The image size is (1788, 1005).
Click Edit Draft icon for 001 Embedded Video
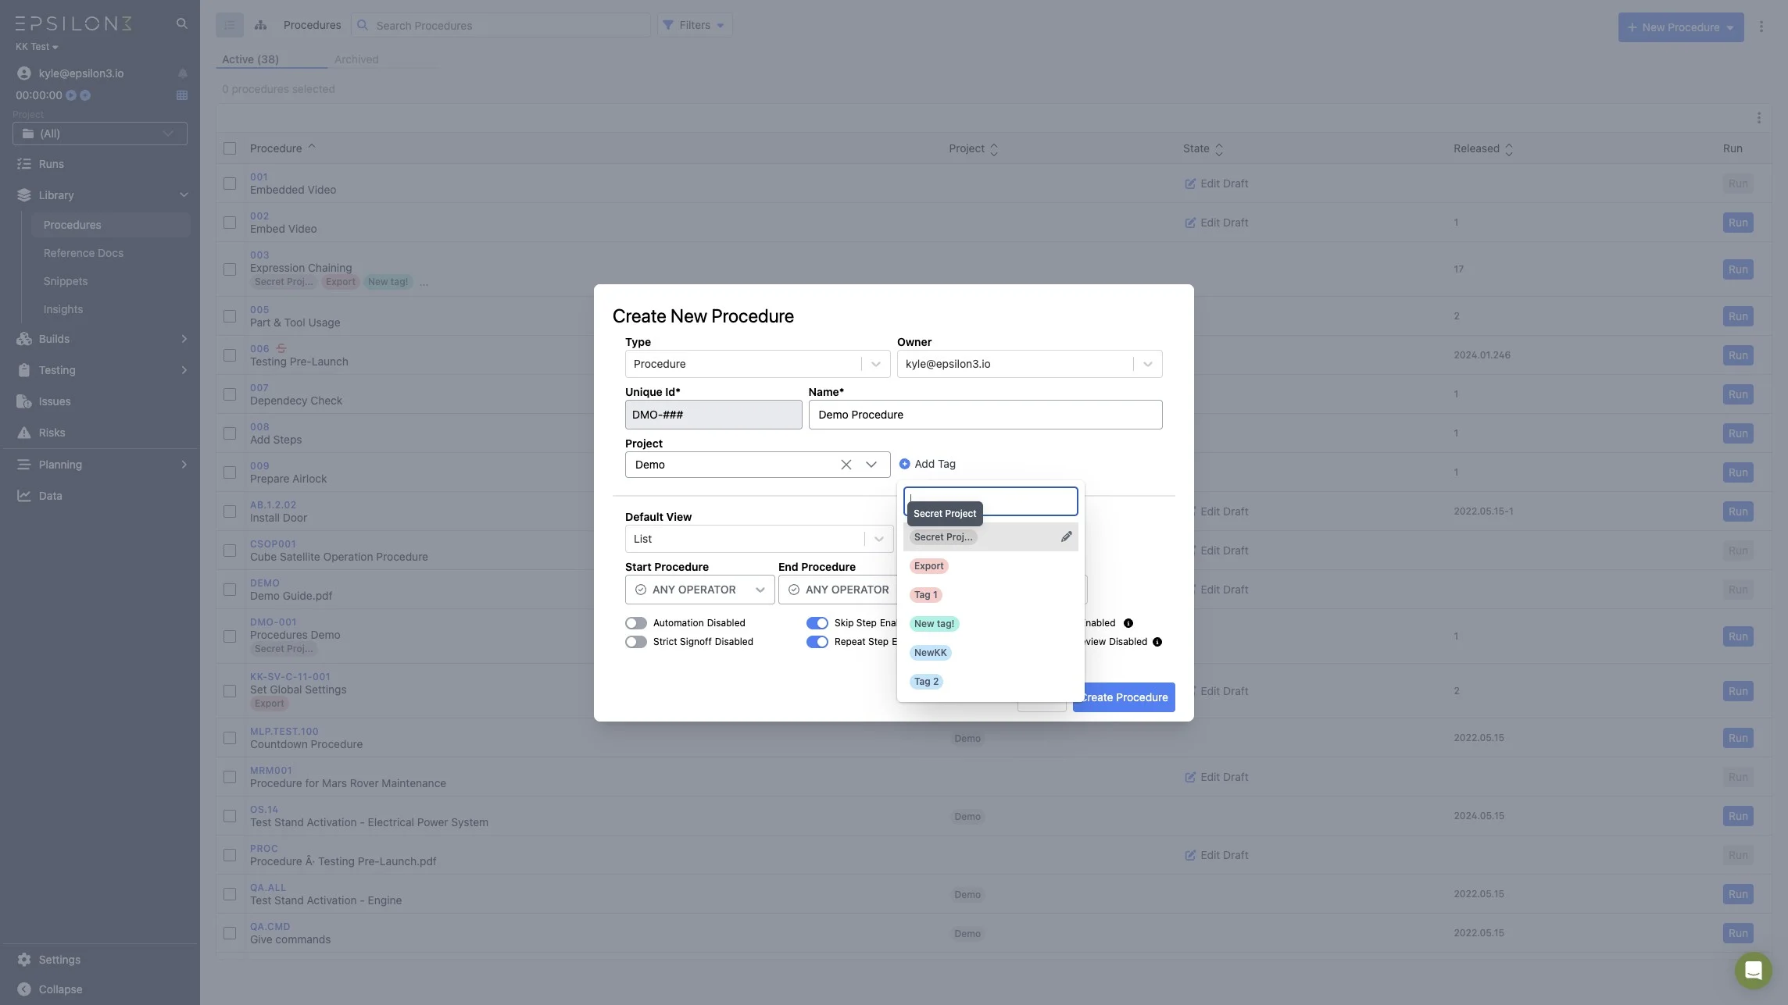1190,184
